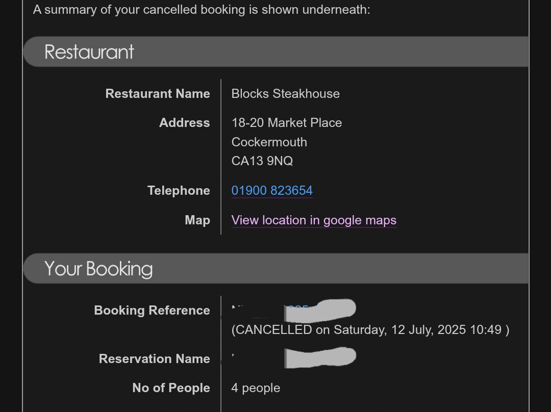Viewport: 551px width, 412px height.
Task: Click the No of People label
Action: click(x=171, y=388)
